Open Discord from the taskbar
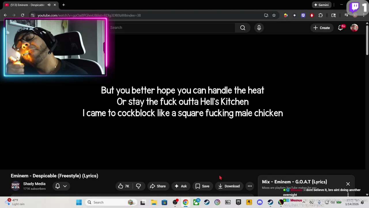 [x=260, y=202]
